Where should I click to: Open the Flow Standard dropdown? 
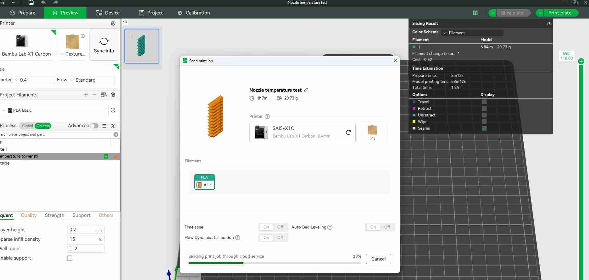point(91,80)
